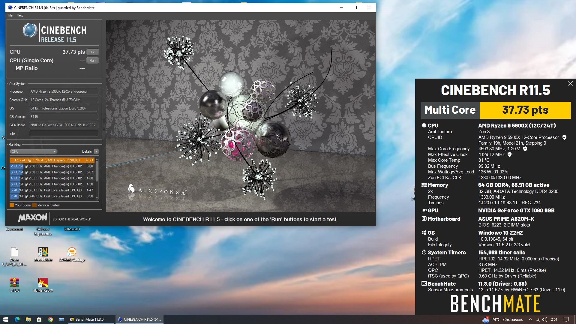Close the BenchMate result panel
Viewport: 576px width, 324px height.
[570, 83]
